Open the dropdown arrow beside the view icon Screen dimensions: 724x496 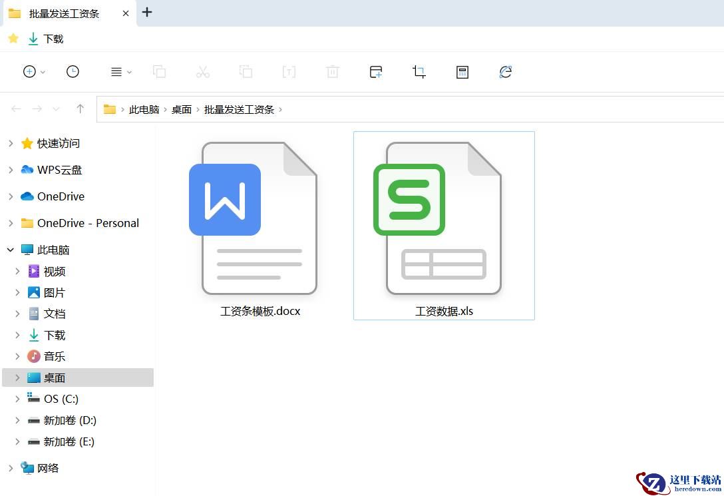tap(129, 72)
